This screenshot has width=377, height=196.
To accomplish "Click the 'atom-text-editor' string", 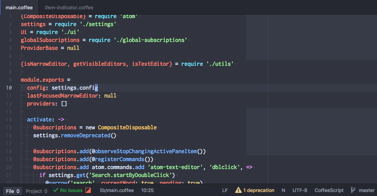I will click(x=175, y=167).
